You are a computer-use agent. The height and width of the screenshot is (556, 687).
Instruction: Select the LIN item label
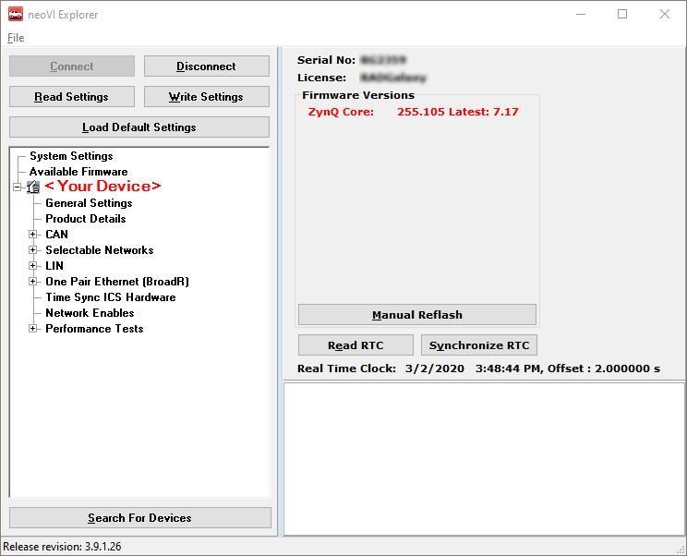point(54,266)
